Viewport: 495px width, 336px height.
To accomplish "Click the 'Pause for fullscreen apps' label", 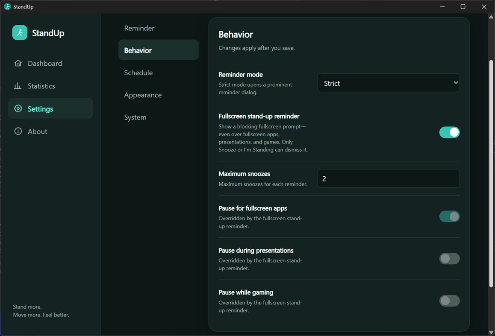I will (x=253, y=208).
